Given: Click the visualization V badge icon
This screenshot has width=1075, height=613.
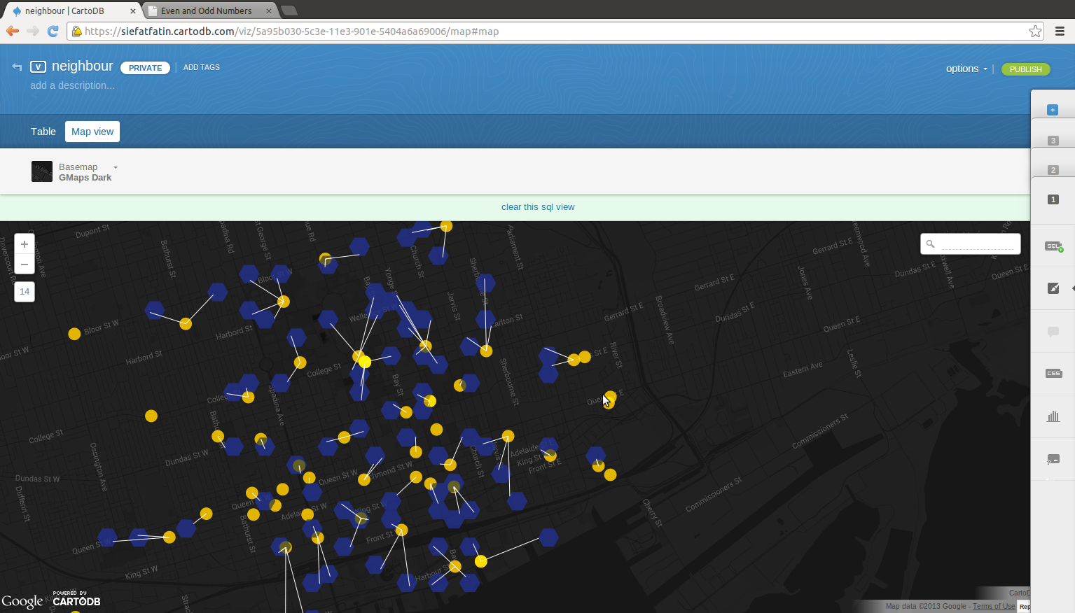Looking at the screenshot, I should pyautogui.click(x=39, y=66).
